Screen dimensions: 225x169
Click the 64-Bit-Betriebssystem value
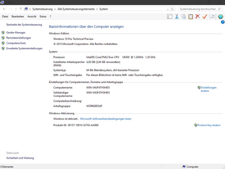pyautogui.click(x=113, y=70)
